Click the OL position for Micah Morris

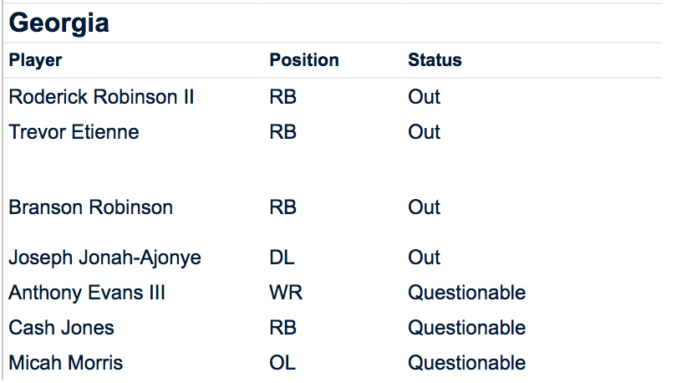(282, 363)
